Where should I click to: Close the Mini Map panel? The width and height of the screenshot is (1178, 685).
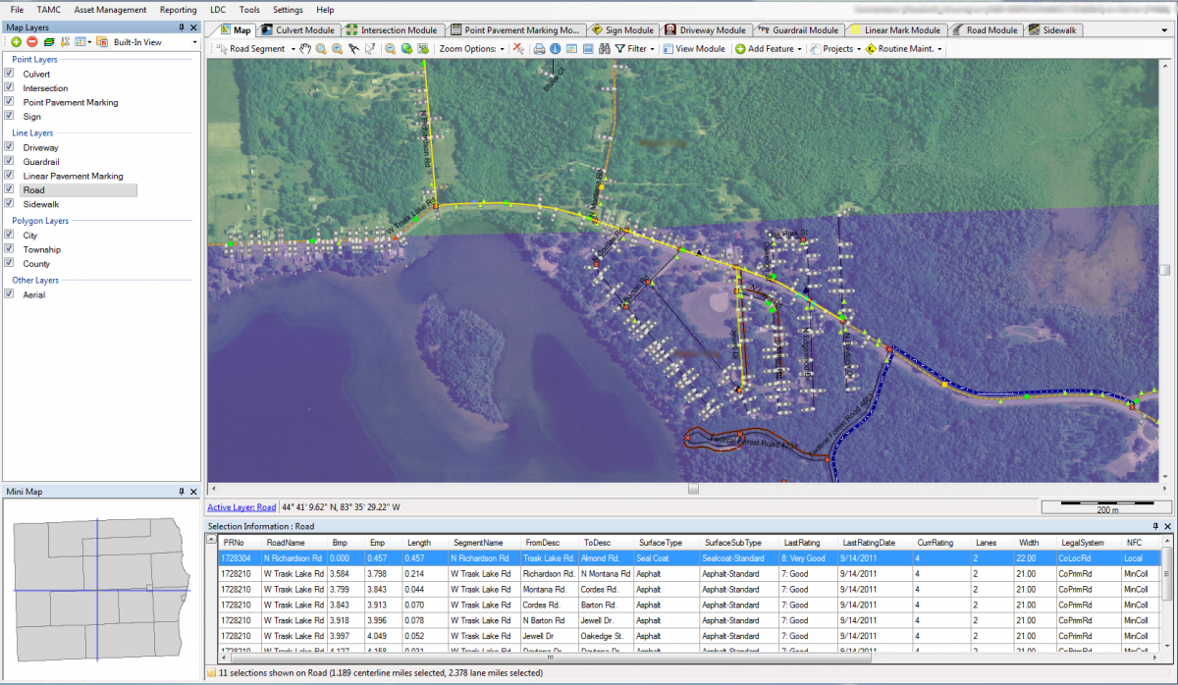194,492
